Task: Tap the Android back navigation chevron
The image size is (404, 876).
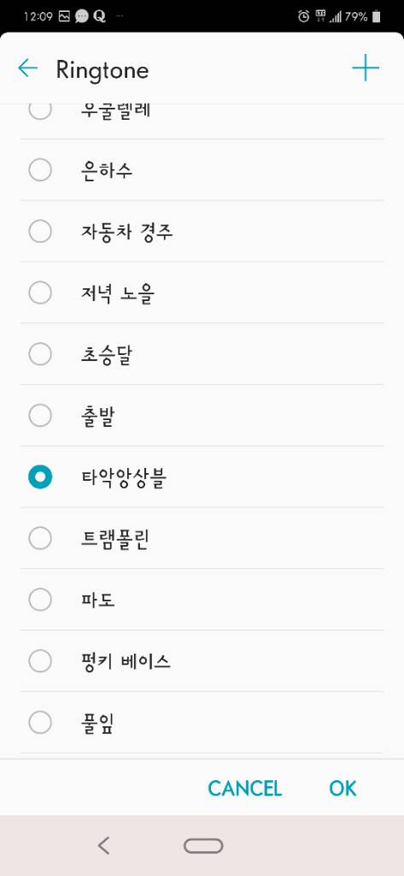Action: point(104,845)
